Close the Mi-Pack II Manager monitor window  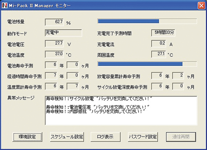click(201, 6)
